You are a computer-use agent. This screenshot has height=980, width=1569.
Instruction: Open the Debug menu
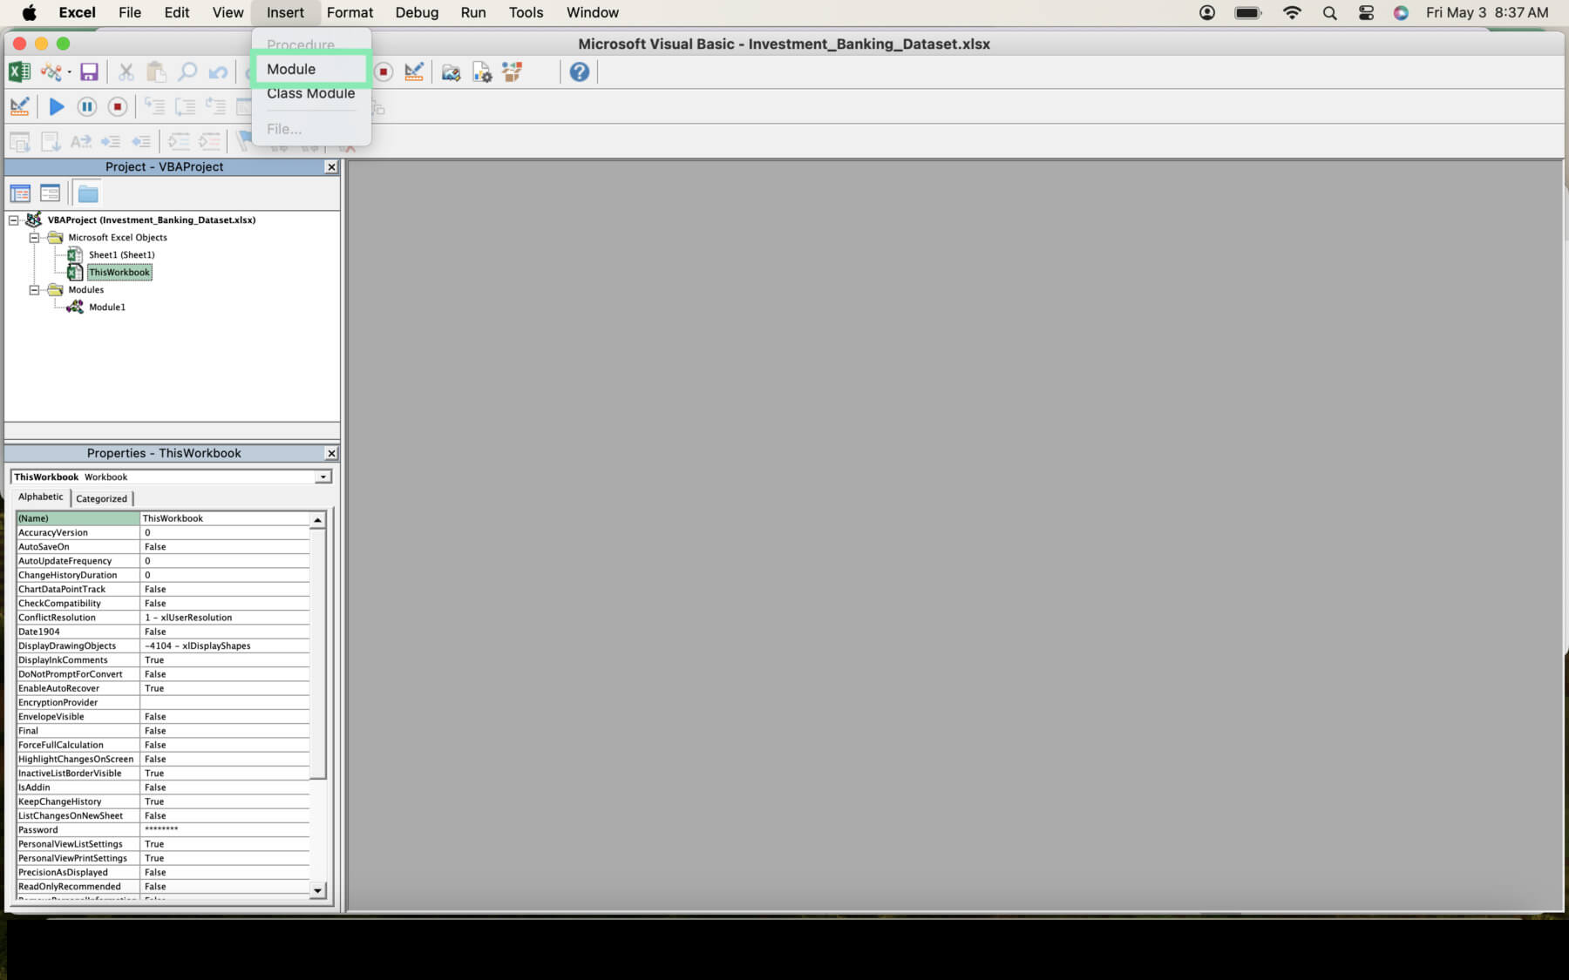pyautogui.click(x=417, y=13)
